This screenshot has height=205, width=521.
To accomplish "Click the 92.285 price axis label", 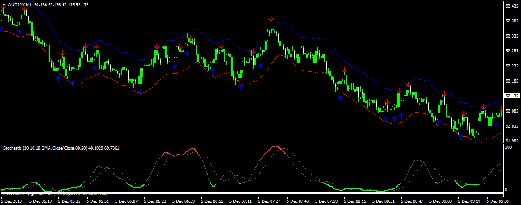I will pos(511,51).
